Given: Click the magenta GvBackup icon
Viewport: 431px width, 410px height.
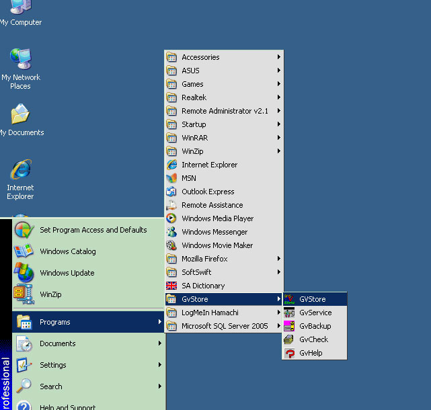Looking at the screenshot, I should [x=289, y=326].
